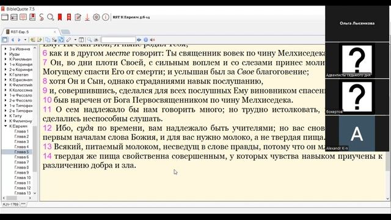Expand the К Титу book node
This screenshot has width=391, height=220.
pos(5,116)
